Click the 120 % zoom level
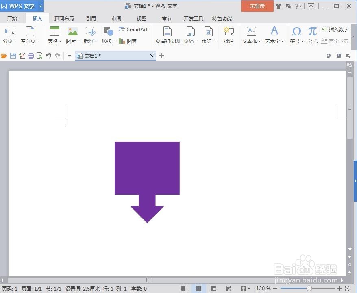Viewport: 357px width, 293px height. [263, 289]
